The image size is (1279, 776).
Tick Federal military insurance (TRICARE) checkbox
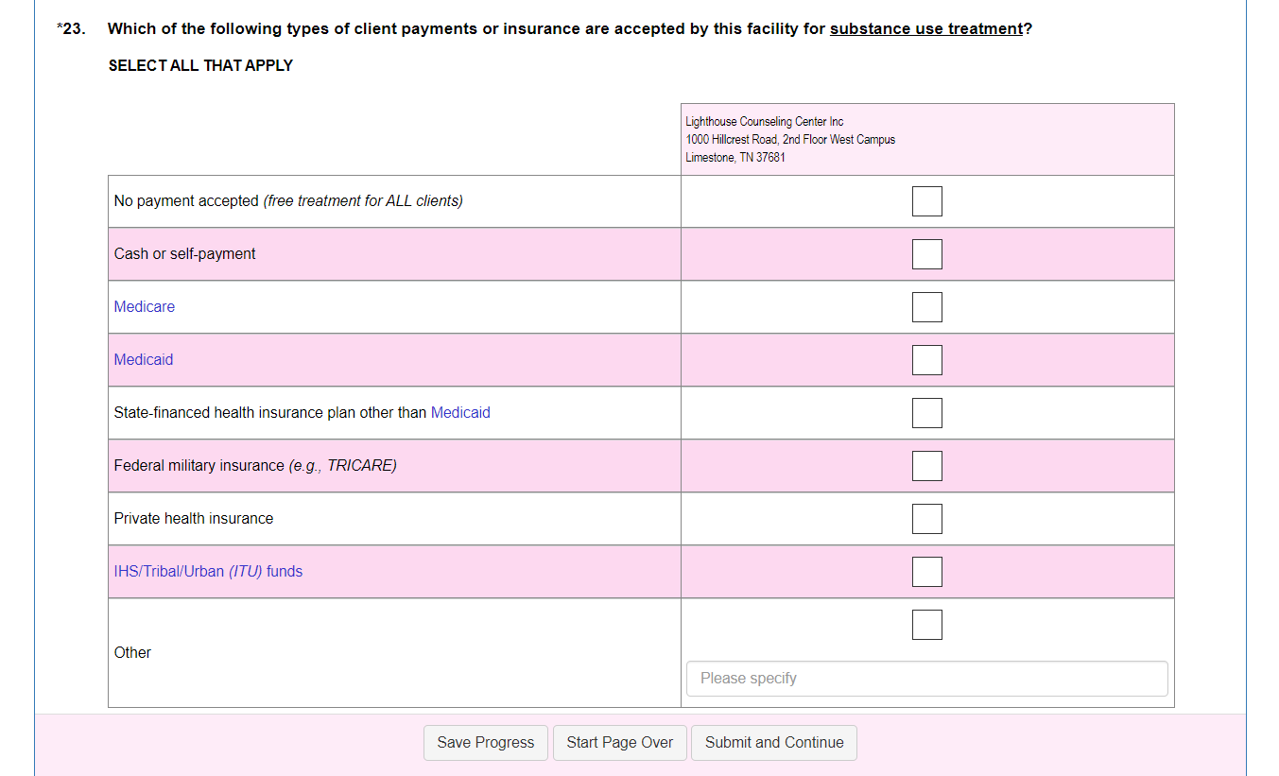[926, 466]
